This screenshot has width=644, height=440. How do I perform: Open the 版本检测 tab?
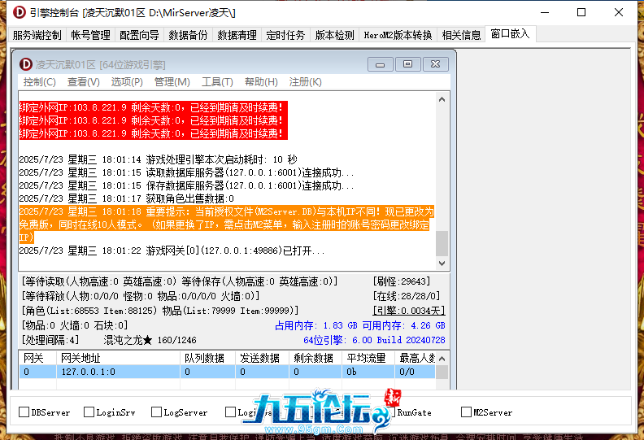(334, 35)
